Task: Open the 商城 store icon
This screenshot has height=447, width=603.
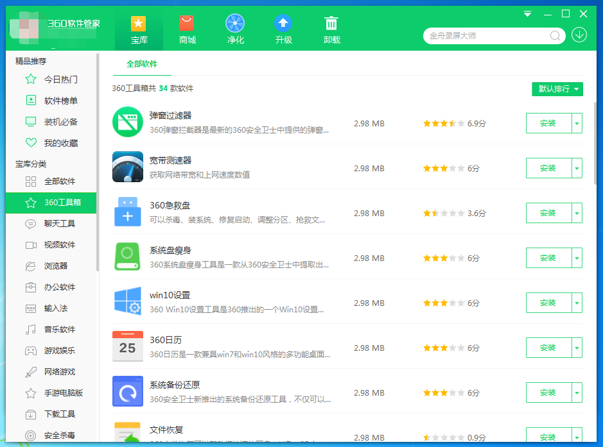Action: [187, 24]
